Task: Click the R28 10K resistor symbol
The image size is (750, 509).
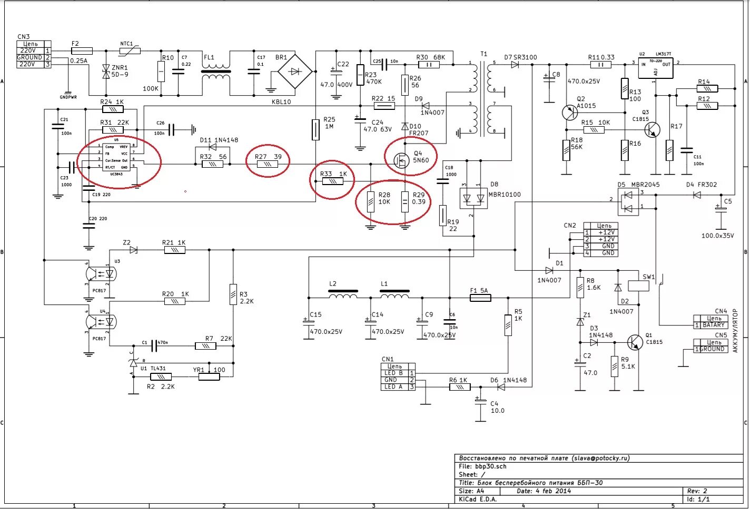Action: click(371, 202)
